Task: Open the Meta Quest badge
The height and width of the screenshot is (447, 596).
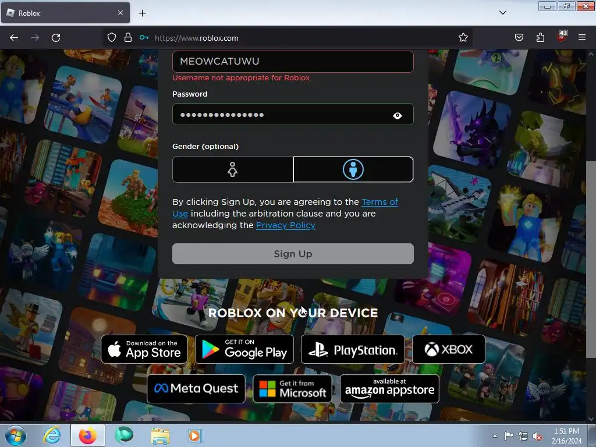Action: [196, 389]
